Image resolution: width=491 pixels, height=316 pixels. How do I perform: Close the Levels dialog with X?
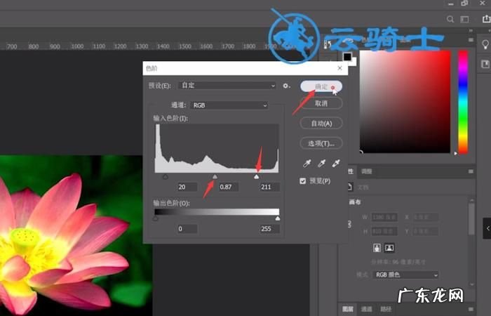point(340,68)
